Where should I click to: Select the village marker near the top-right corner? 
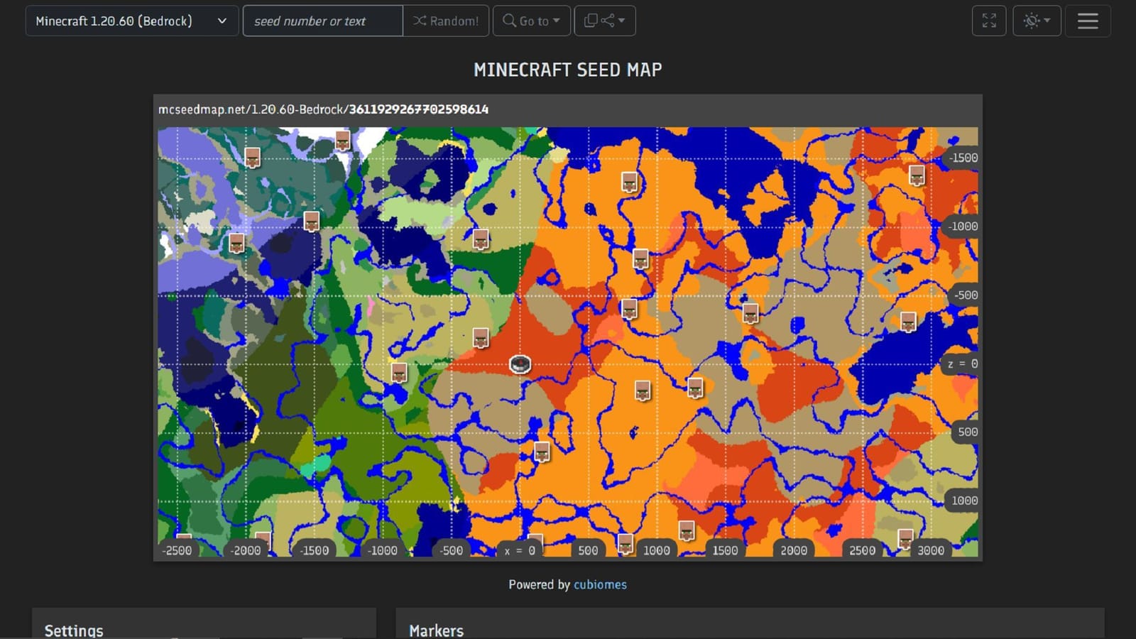pos(916,175)
